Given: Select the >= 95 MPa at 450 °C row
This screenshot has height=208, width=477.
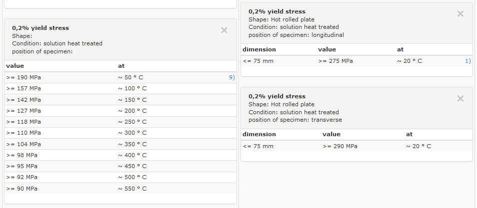Looking at the screenshot, I should click(x=120, y=166).
